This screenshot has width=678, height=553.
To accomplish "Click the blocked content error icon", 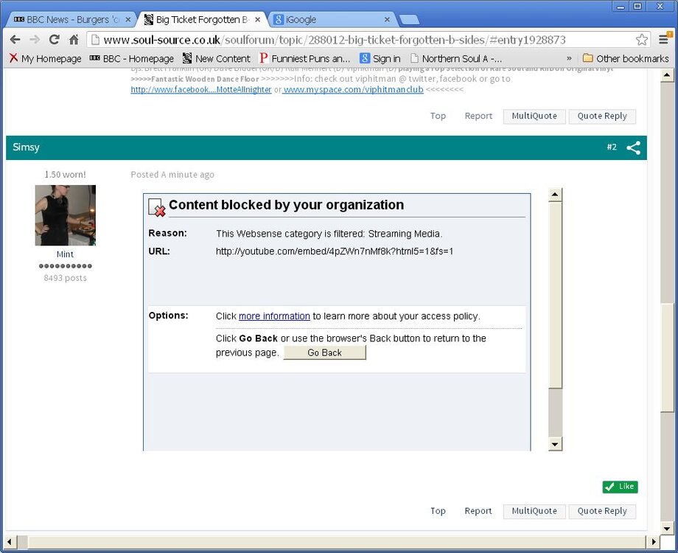I will click(x=156, y=207).
